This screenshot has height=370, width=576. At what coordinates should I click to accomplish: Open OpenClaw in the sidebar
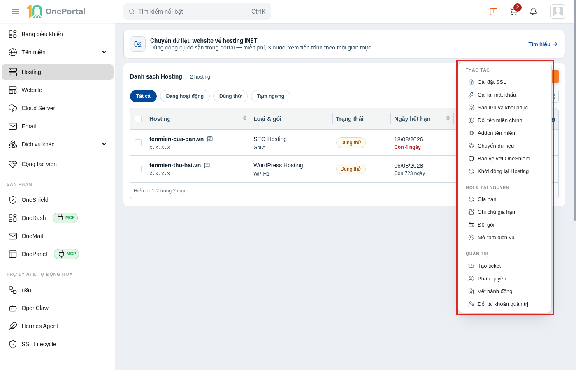click(x=58, y=308)
